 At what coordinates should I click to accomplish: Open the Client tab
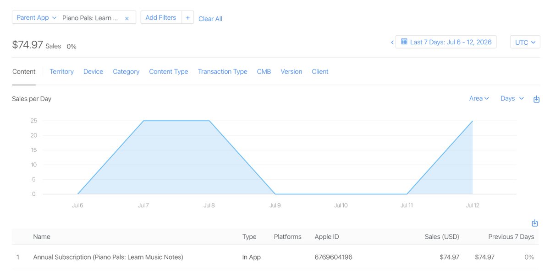coord(320,71)
